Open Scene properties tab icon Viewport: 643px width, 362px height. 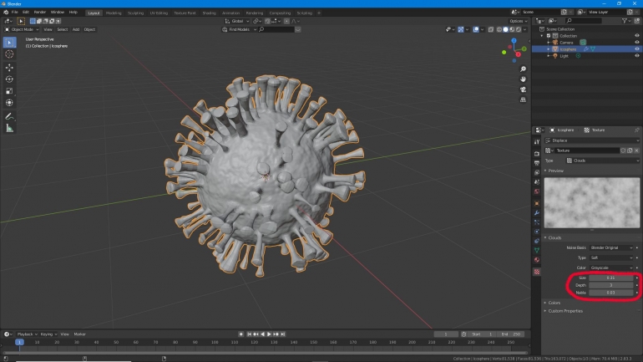tap(537, 181)
